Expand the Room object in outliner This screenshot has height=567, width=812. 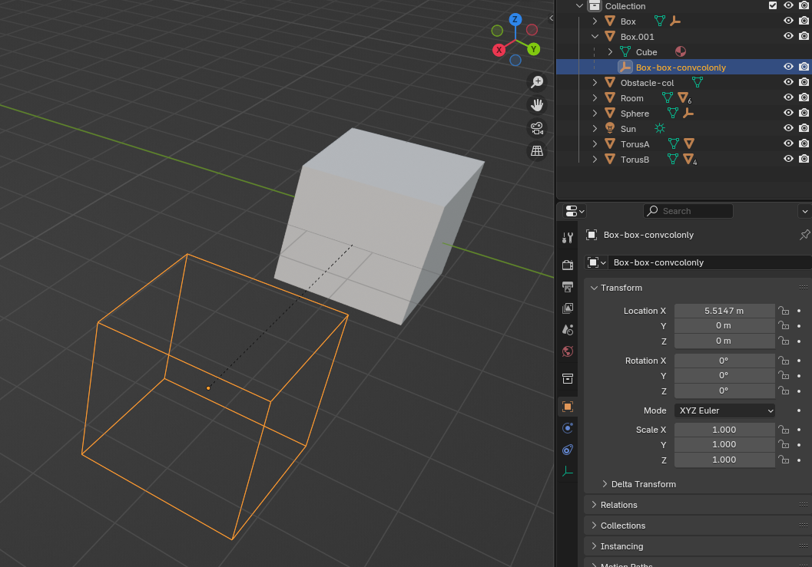click(x=595, y=98)
